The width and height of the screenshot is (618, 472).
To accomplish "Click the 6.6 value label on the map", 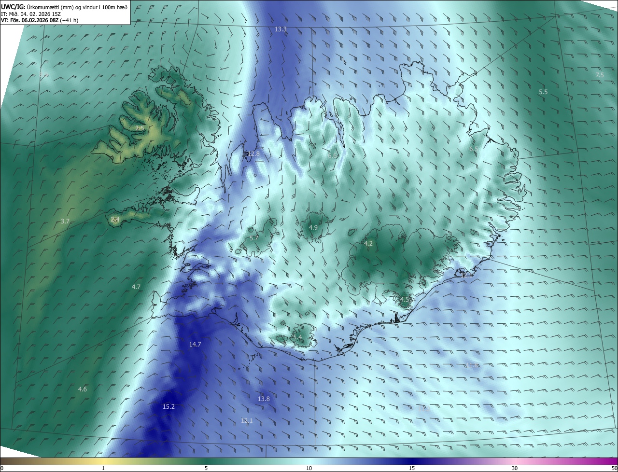I will (332, 155).
